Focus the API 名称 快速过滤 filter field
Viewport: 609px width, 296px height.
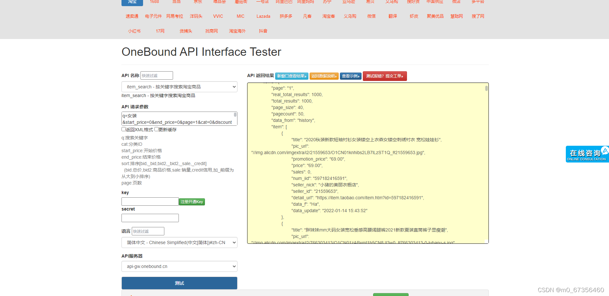click(157, 75)
